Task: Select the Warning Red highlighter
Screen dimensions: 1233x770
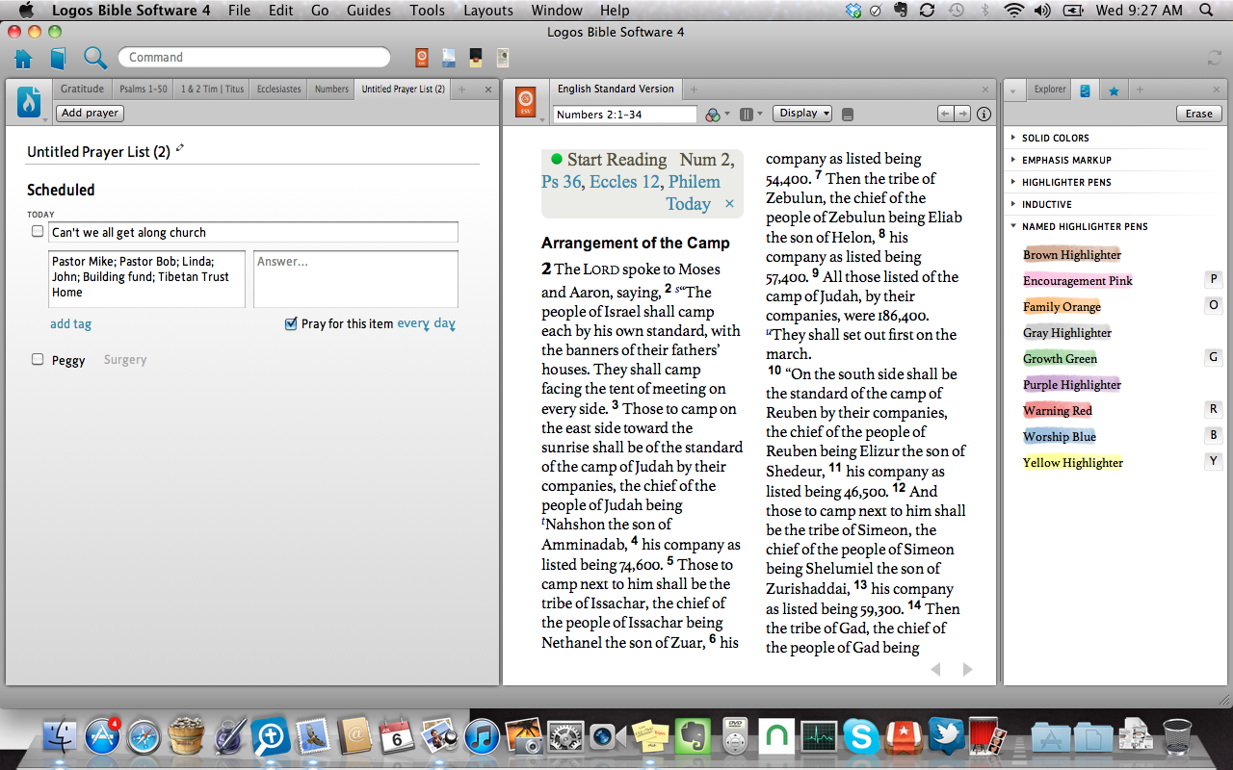Action: coord(1057,411)
